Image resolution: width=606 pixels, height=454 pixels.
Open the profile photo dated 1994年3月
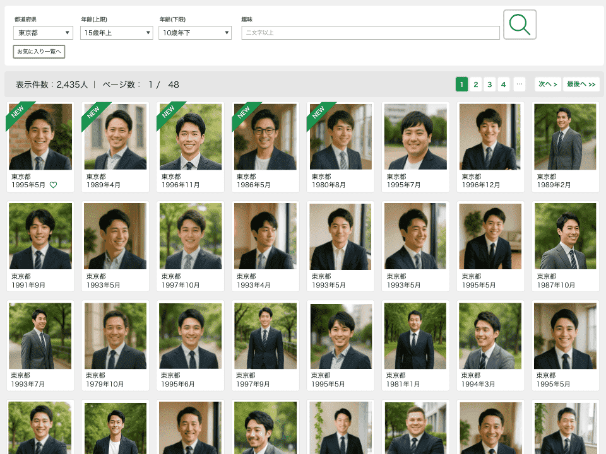coord(490,335)
